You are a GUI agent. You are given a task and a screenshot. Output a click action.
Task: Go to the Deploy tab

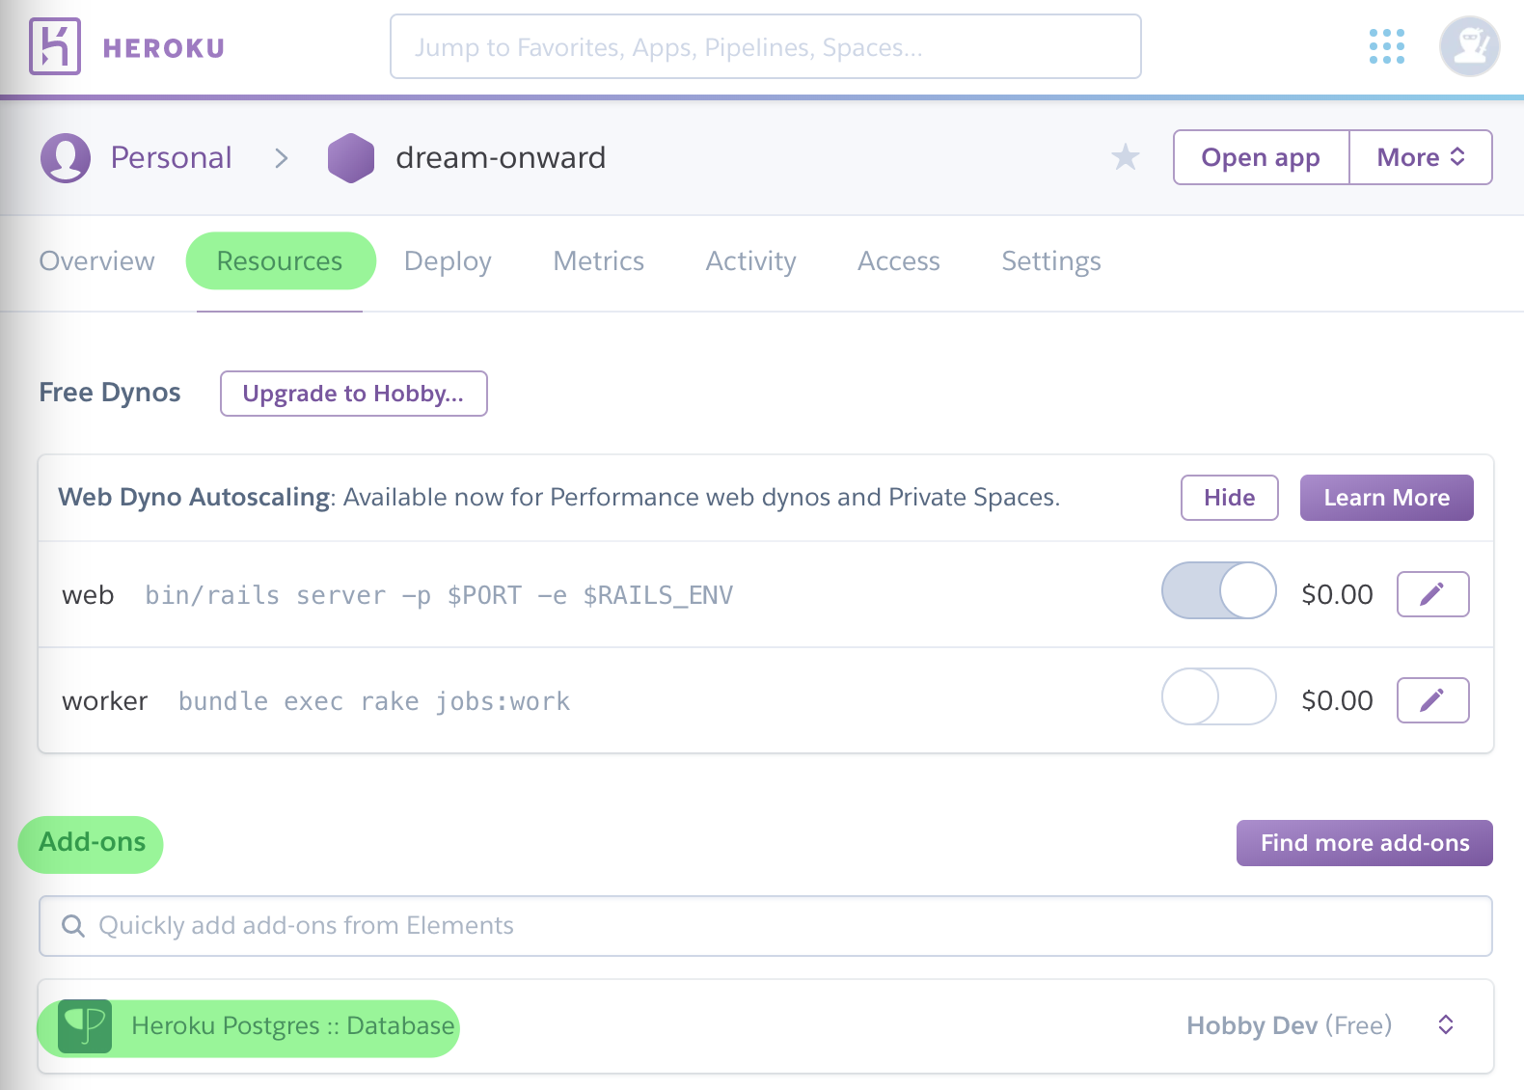coord(448,261)
